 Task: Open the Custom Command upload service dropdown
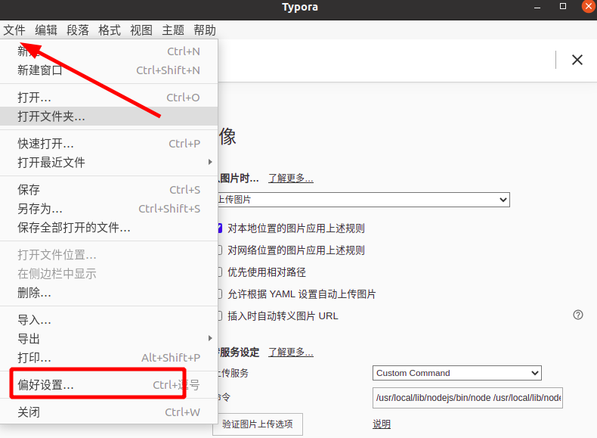(x=457, y=373)
